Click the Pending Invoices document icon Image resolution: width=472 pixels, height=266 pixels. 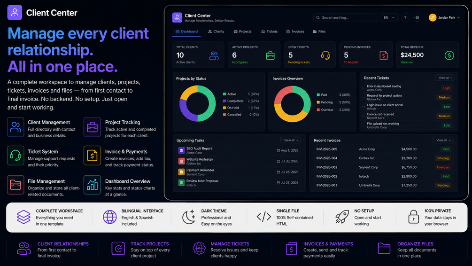(x=384, y=55)
